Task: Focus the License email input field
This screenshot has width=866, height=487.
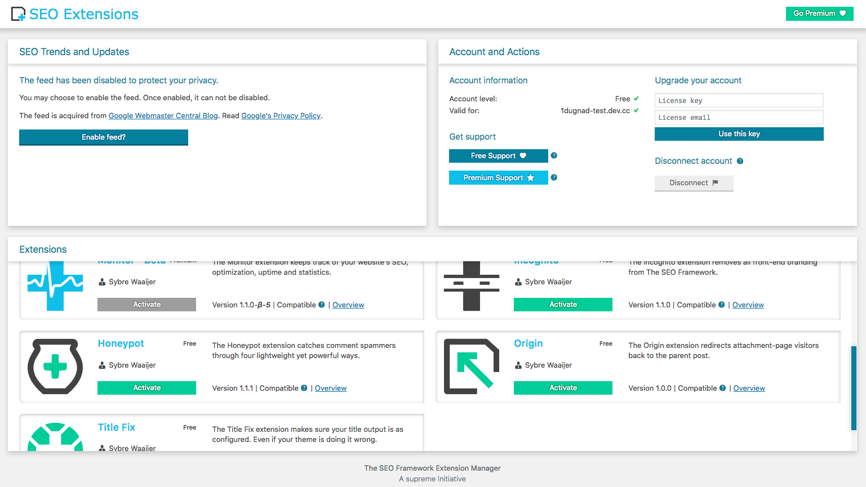Action: pos(739,117)
